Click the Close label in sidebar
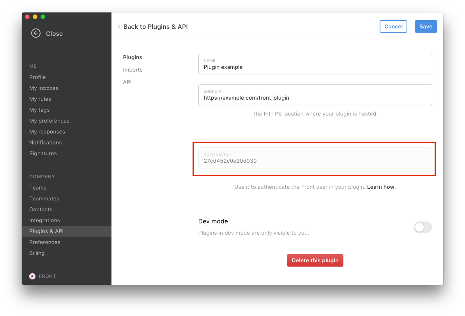 point(54,34)
